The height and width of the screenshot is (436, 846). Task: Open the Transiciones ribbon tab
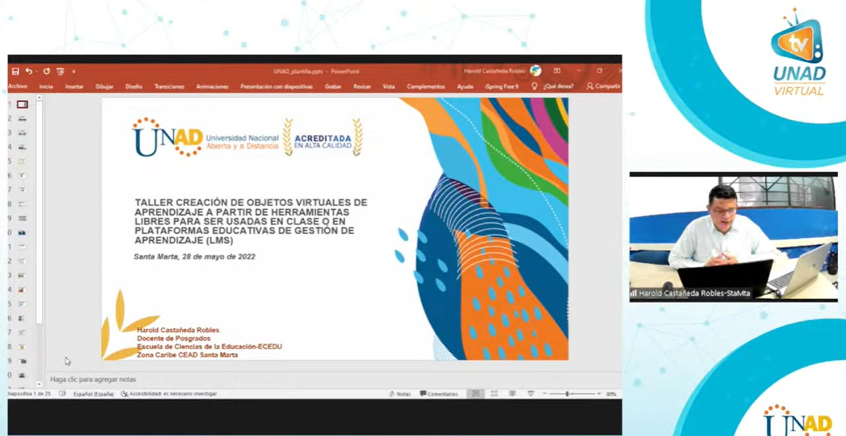click(169, 87)
